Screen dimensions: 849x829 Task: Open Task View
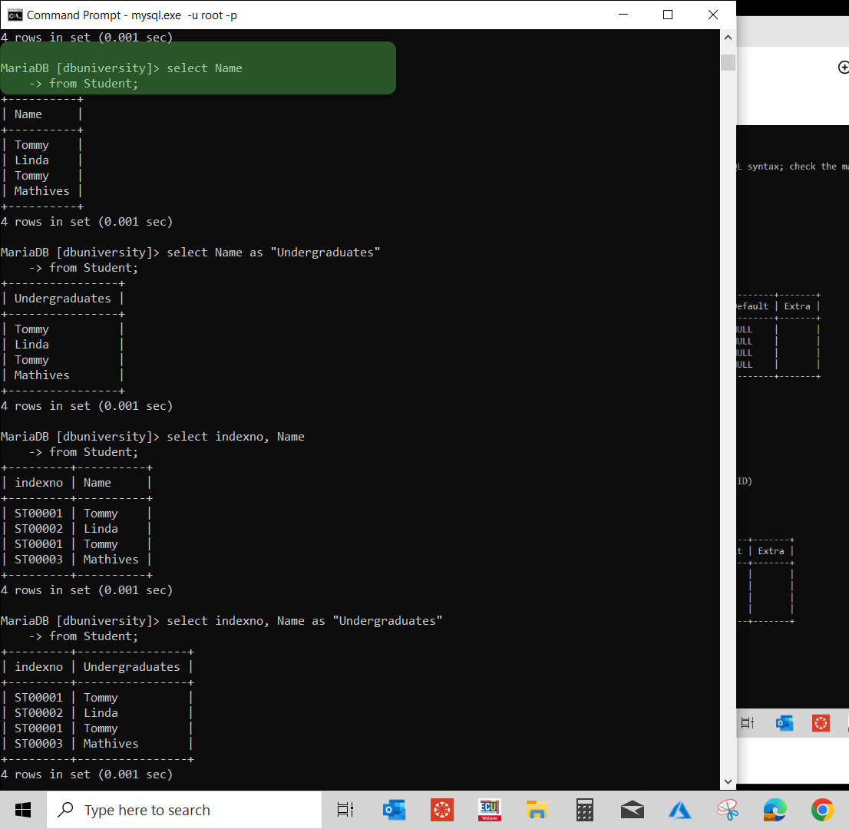click(345, 809)
